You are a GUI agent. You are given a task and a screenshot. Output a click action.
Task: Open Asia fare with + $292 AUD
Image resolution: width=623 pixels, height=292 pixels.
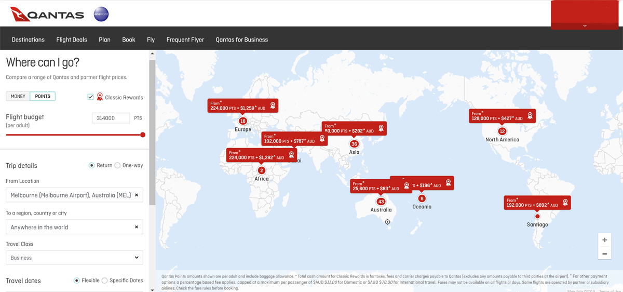[x=354, y=128]
